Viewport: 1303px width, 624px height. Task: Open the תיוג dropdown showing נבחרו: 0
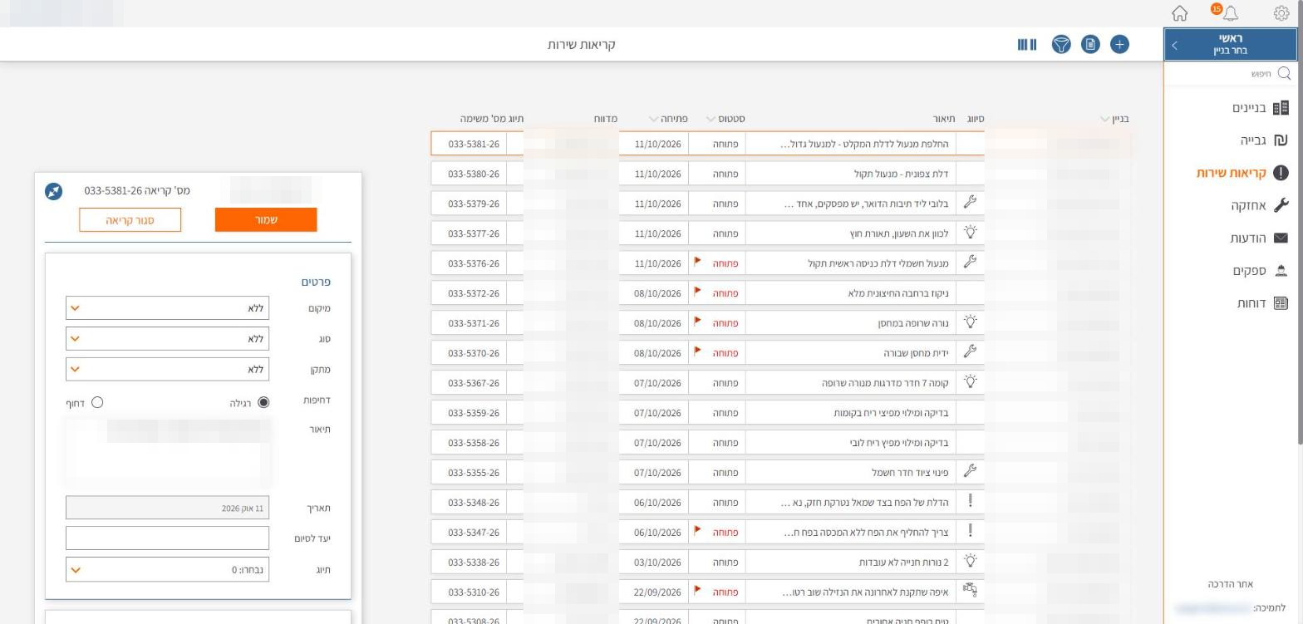[x=167, y=570]
